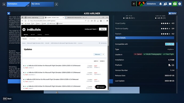Open the browser profile icon

101,21
